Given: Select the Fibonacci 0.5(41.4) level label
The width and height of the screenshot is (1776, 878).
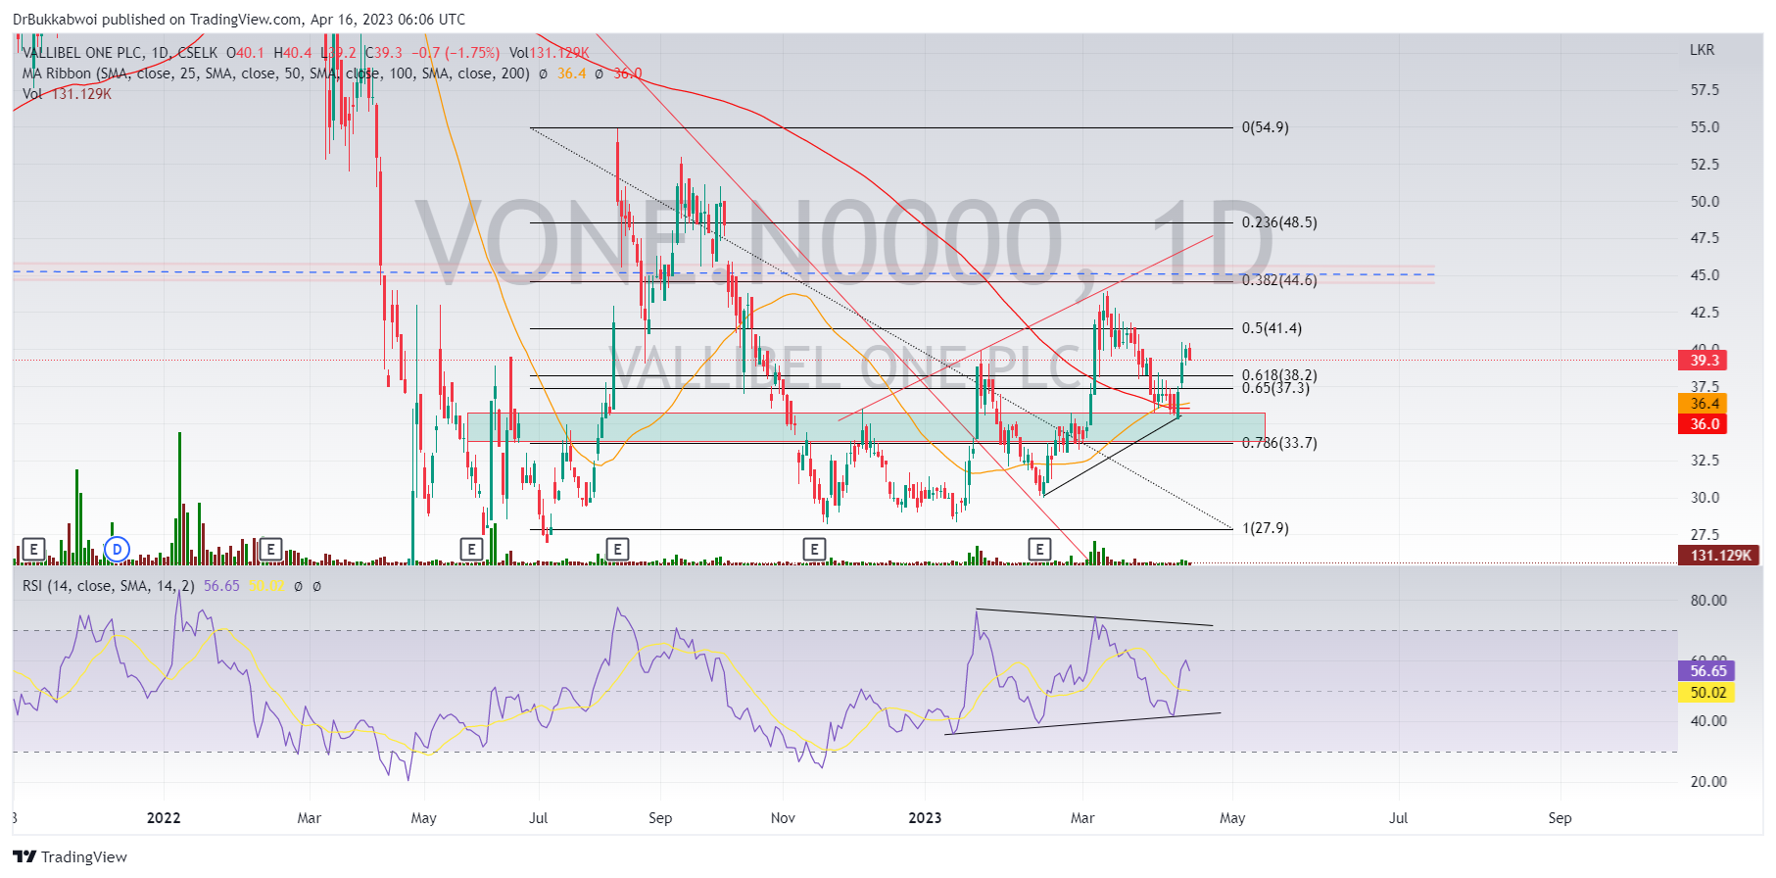Looking at the screenshot, I should (1272, 328).
